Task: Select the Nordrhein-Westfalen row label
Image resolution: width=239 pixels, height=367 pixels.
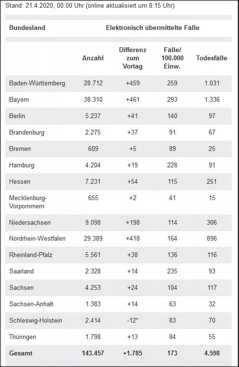Action: (x=37, y=238)
